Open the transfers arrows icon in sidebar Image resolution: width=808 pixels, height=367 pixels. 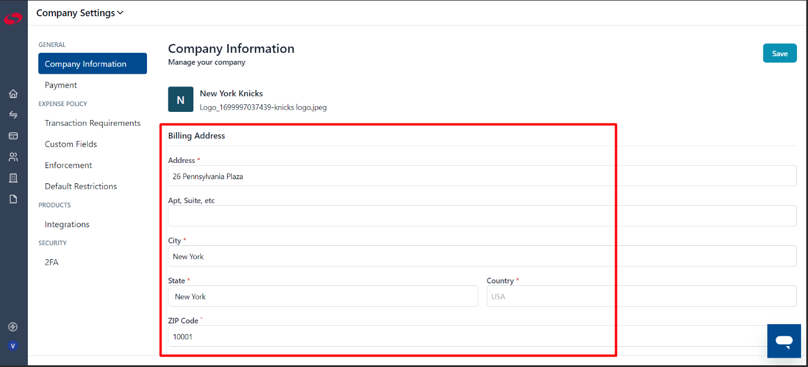point(13,115)
